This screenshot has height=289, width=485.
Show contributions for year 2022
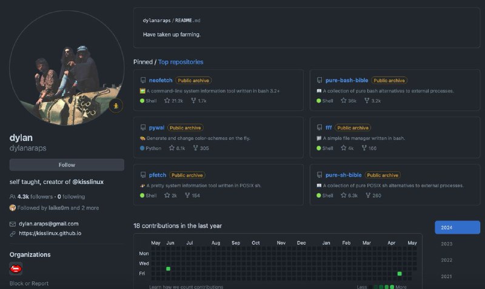point(447,260)
